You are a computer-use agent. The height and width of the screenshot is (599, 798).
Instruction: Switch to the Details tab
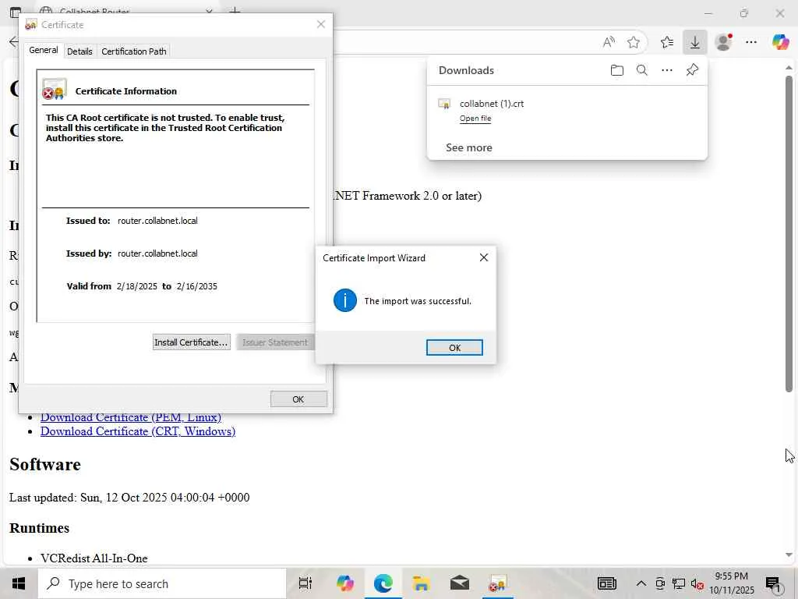click(80, 51)
